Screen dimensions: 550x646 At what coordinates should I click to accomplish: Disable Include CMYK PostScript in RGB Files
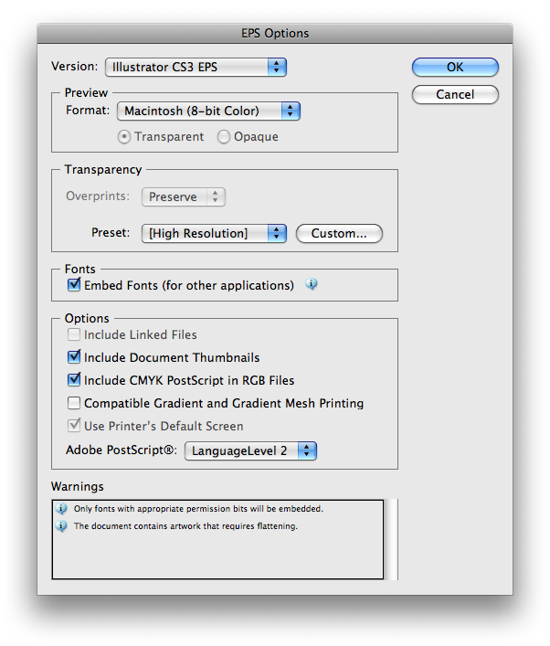pyautogui.click(x=74, y=379)
